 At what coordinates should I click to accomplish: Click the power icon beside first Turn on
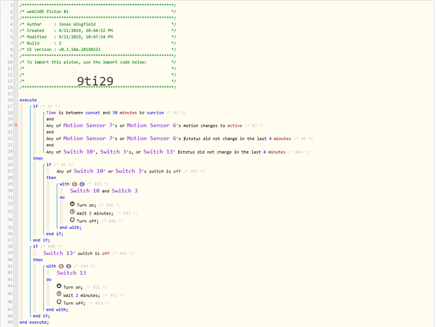[x=73, y=204]
